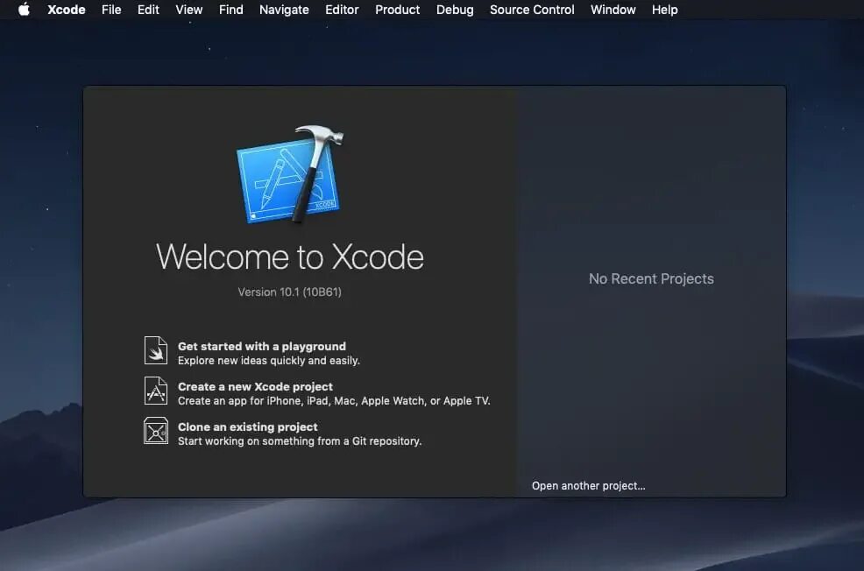Open the Apple menu
This screenshot has height=571, width=864.
(24, 10)
